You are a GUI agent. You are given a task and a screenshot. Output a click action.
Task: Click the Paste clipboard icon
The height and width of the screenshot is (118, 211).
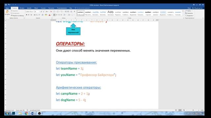(7, 12)
